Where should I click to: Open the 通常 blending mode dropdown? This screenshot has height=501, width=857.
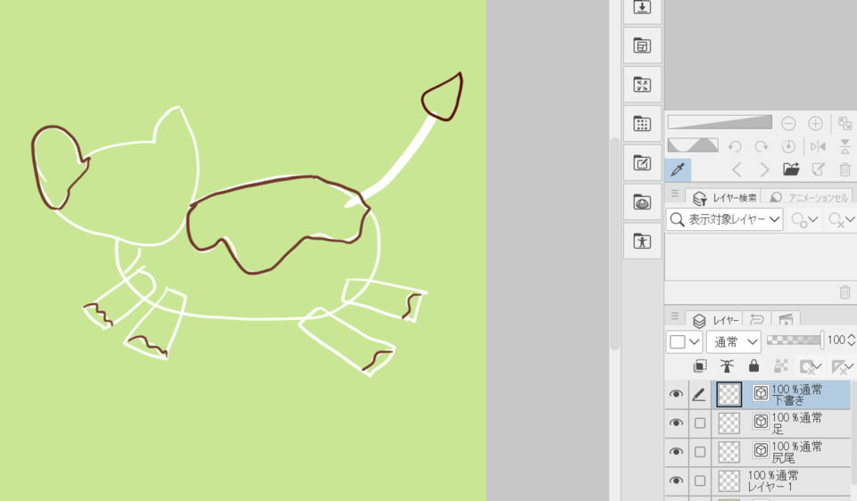pos(734,342)
